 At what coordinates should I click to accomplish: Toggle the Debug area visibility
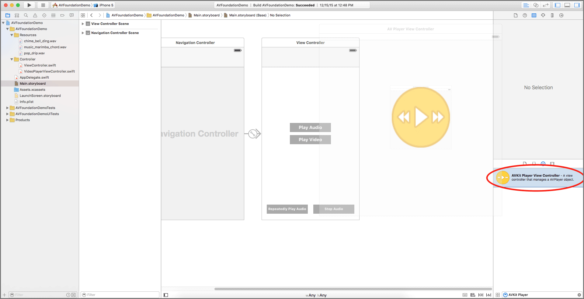click(567, 5)
